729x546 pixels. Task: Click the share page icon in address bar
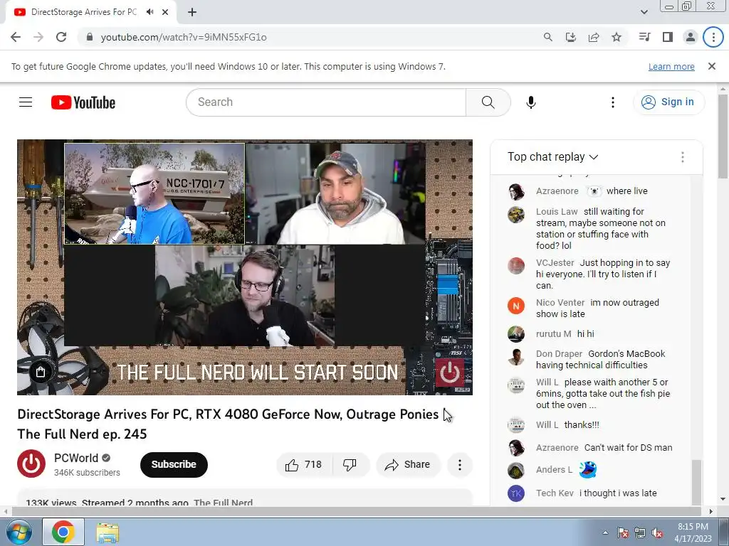click(594, 37)
